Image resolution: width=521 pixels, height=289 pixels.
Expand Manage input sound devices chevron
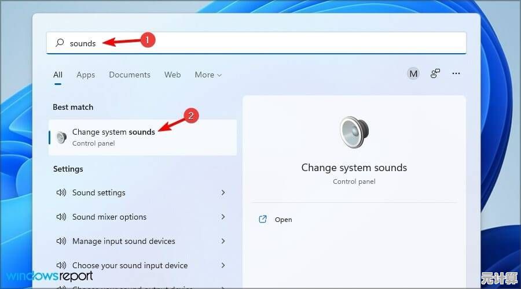[223, 242]
